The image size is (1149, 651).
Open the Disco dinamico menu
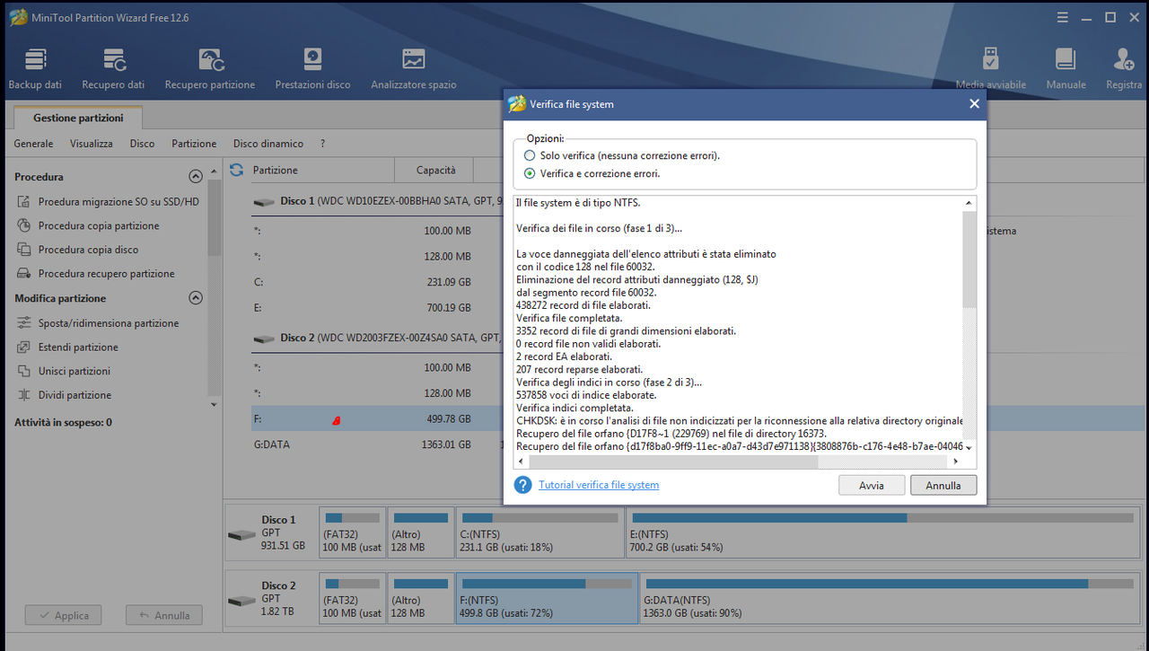(x=268, y=144)
